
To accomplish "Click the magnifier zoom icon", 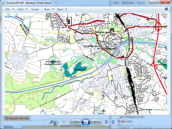I will [x=52, y=122].
